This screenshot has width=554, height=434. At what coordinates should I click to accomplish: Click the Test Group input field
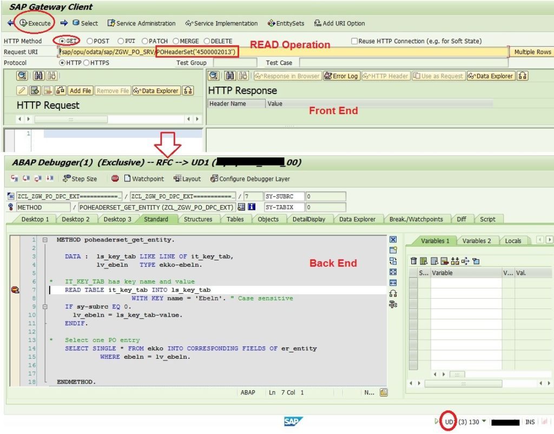(235, 63)
